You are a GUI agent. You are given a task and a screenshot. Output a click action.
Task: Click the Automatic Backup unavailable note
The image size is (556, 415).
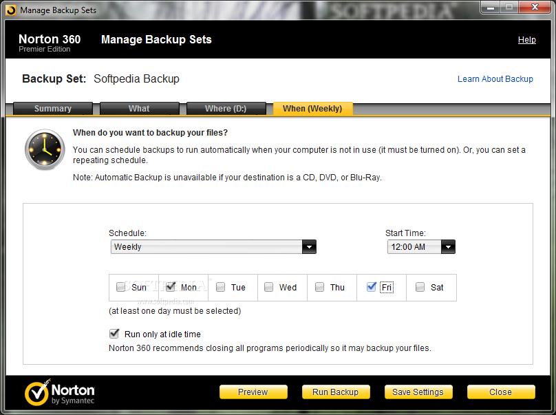(x=227, y=178)
